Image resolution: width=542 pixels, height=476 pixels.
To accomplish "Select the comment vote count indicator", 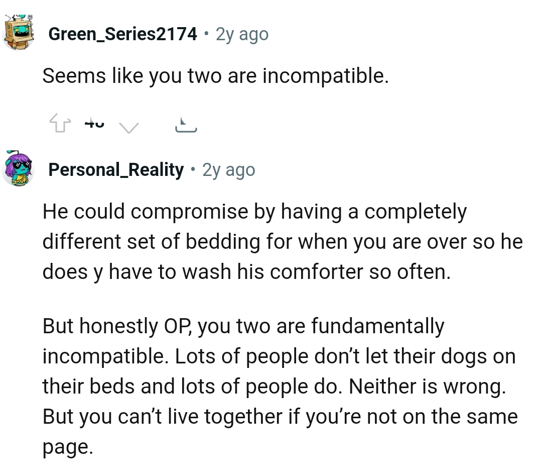I will point(93,122).
